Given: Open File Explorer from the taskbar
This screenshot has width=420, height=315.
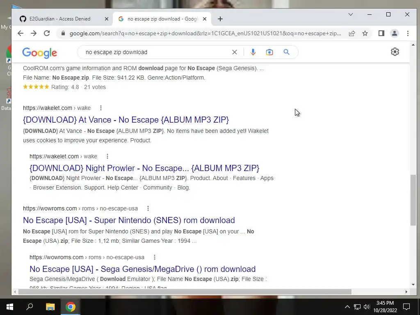Looking at the screenshot, I should pyautogui.click(x=50, y=307).
